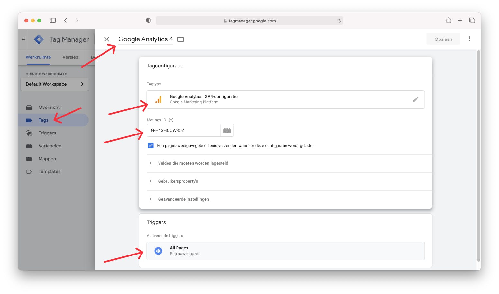Focus the Metings-ID input field
Viewport: 499px width, 294px height.
pos(184,130)
